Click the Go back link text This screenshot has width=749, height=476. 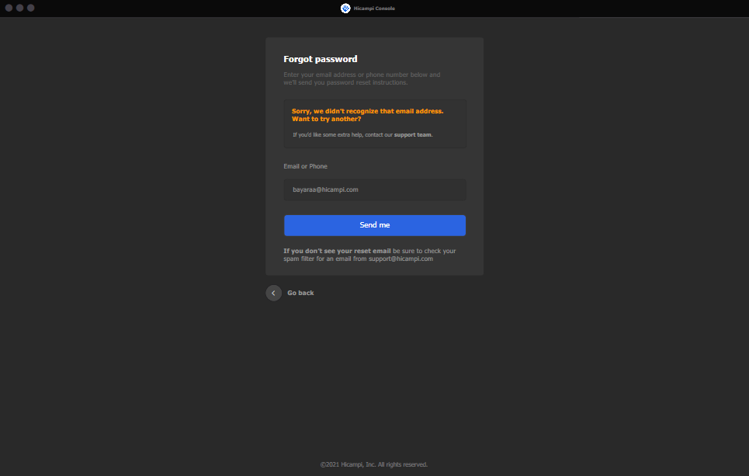click(300, 293)
